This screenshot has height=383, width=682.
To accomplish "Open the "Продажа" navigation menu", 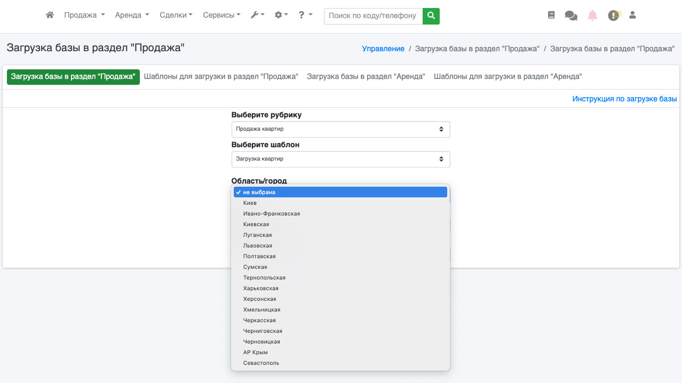I will [84, 15].
